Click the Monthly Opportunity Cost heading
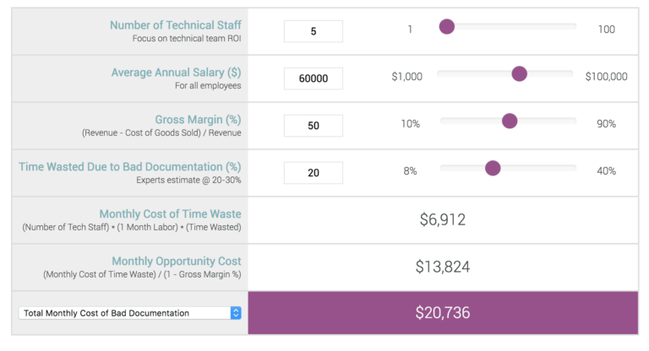This screenshot has width=649, height=351. tap(176, 262)
